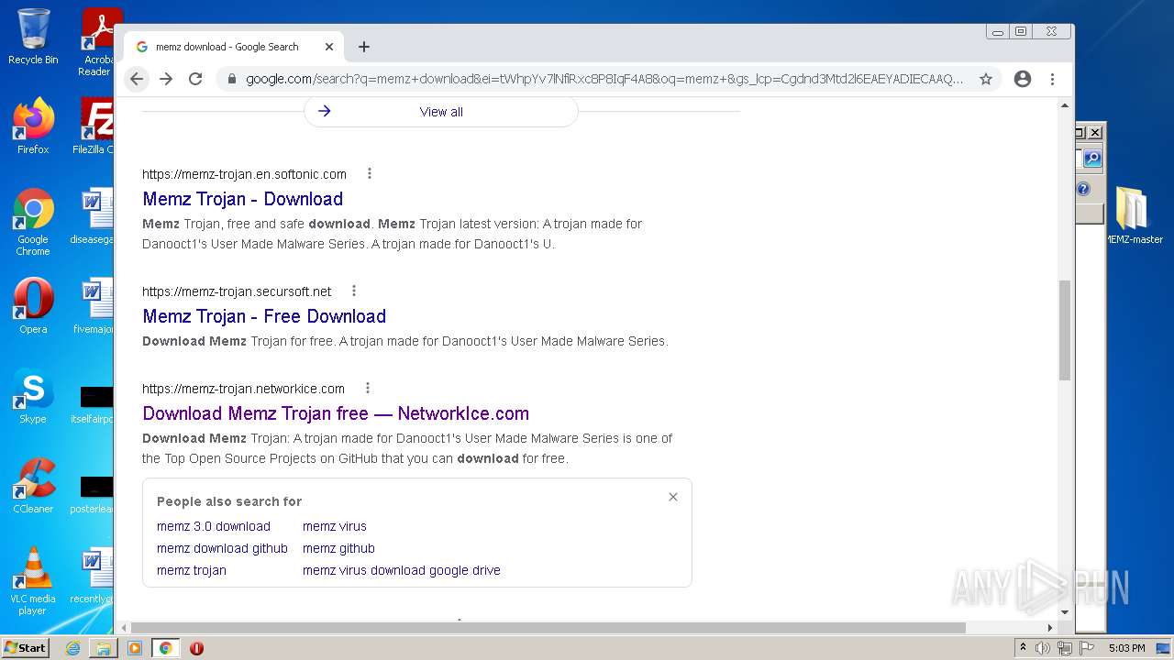Open Memz Trojan - Download link
Screen dimensions: 1174x660
tap(243, 199)
